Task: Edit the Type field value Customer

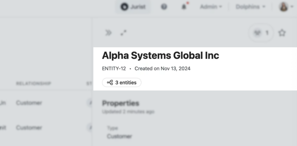Action: point(119,136)
